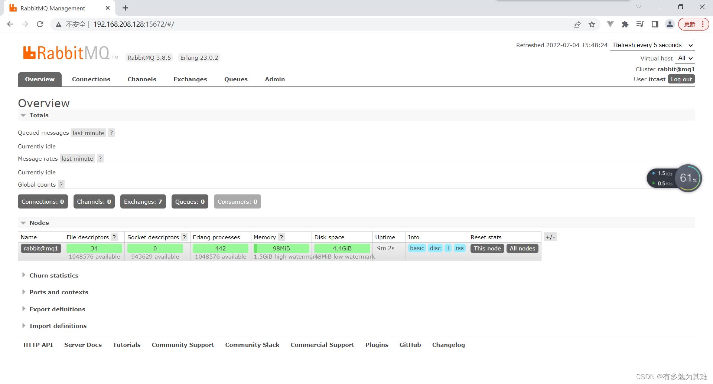This screenshot has width=713, height=384.
Task: Open the Admin tab
Action: point(275,79)
